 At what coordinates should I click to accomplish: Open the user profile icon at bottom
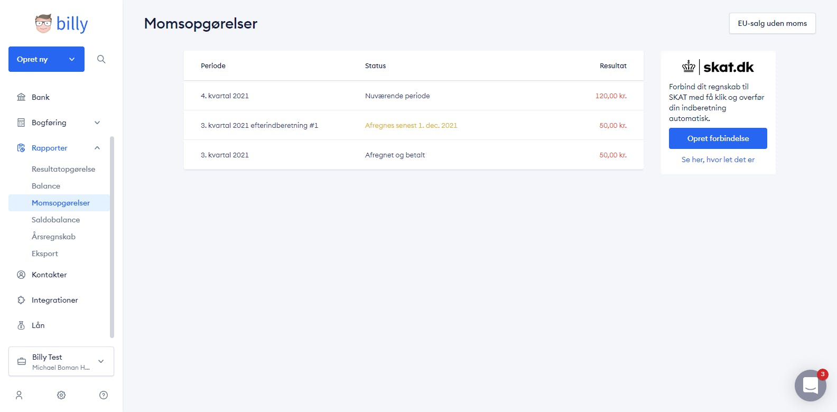point(19,395)
